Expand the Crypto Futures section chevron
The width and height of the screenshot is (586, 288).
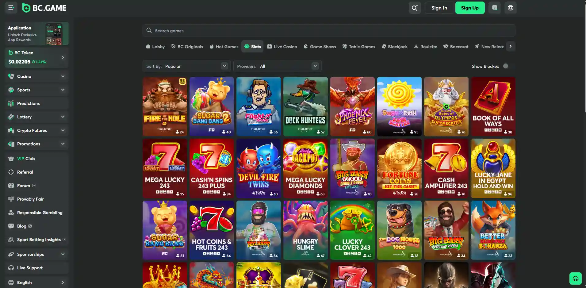click(x=63, y=130)
